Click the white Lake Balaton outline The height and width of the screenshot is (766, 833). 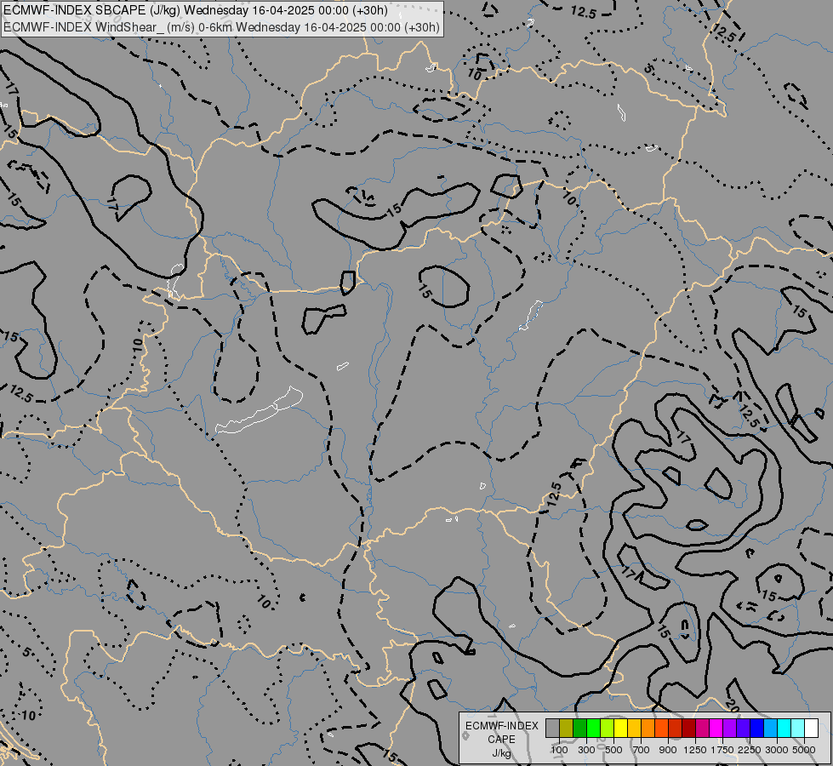[260, 410]
